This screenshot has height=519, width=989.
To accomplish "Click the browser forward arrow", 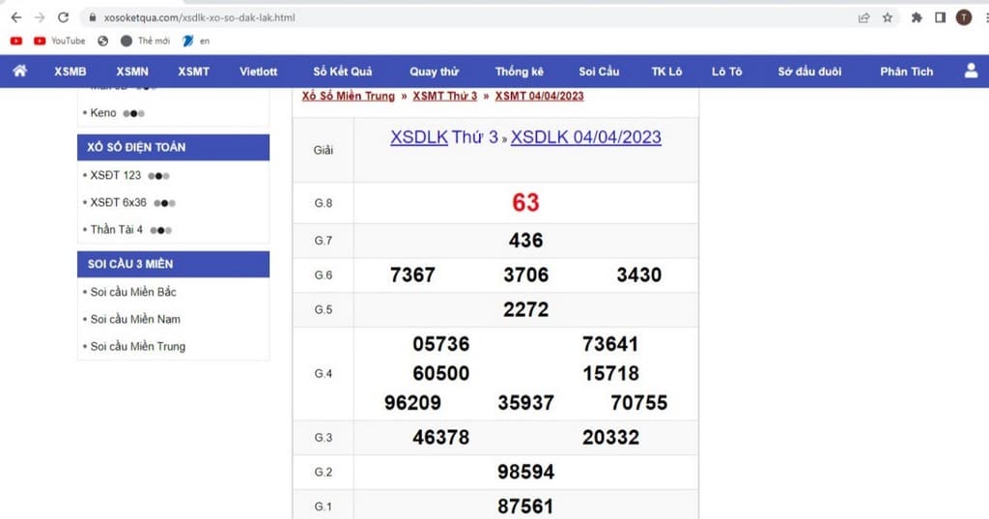I will click(x=39, y=17).
